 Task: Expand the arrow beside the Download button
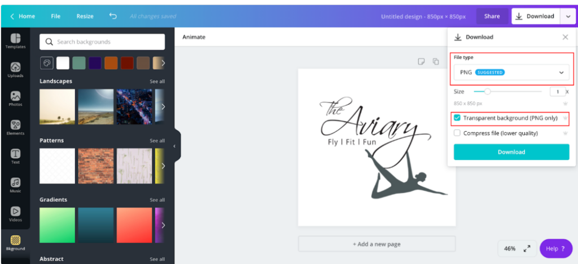pyautogui.click(x=567, y=16)
